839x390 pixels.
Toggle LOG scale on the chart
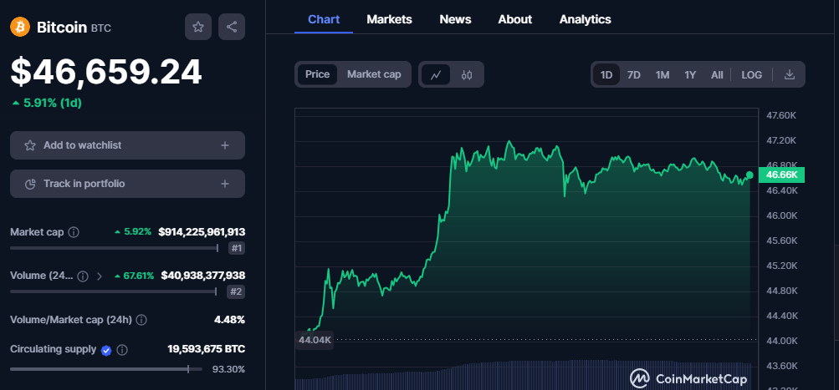click(x=752, y=75)
